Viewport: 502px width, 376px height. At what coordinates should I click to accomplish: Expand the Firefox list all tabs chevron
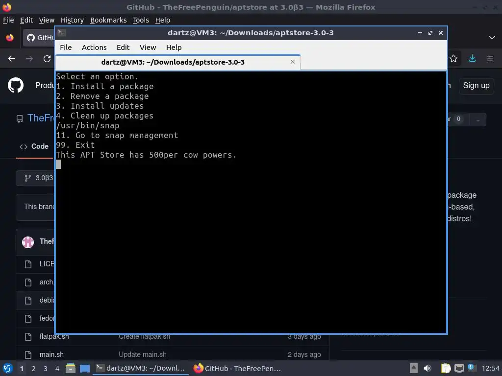tap(492, 38)
